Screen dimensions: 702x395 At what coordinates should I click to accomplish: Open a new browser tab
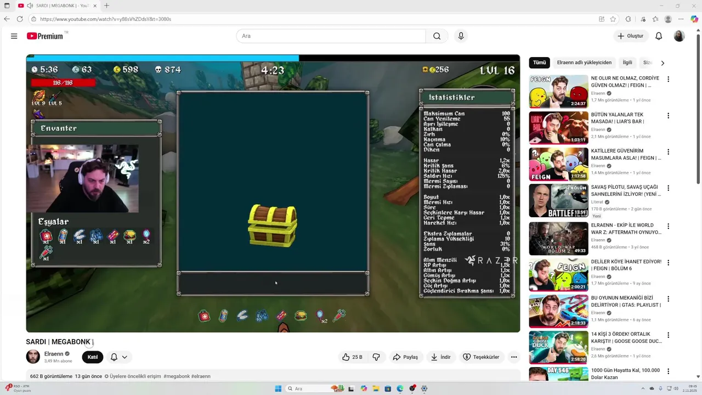point(106,5)
